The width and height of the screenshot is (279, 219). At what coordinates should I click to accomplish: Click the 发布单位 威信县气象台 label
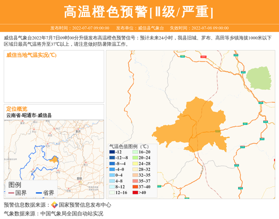138,28
